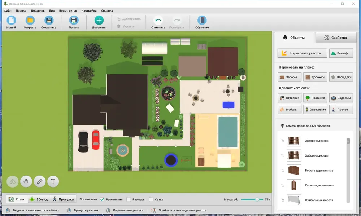Save the project with the Сохранить icon
The height and width of the screenshot is (216, 361).
point(49,20)
